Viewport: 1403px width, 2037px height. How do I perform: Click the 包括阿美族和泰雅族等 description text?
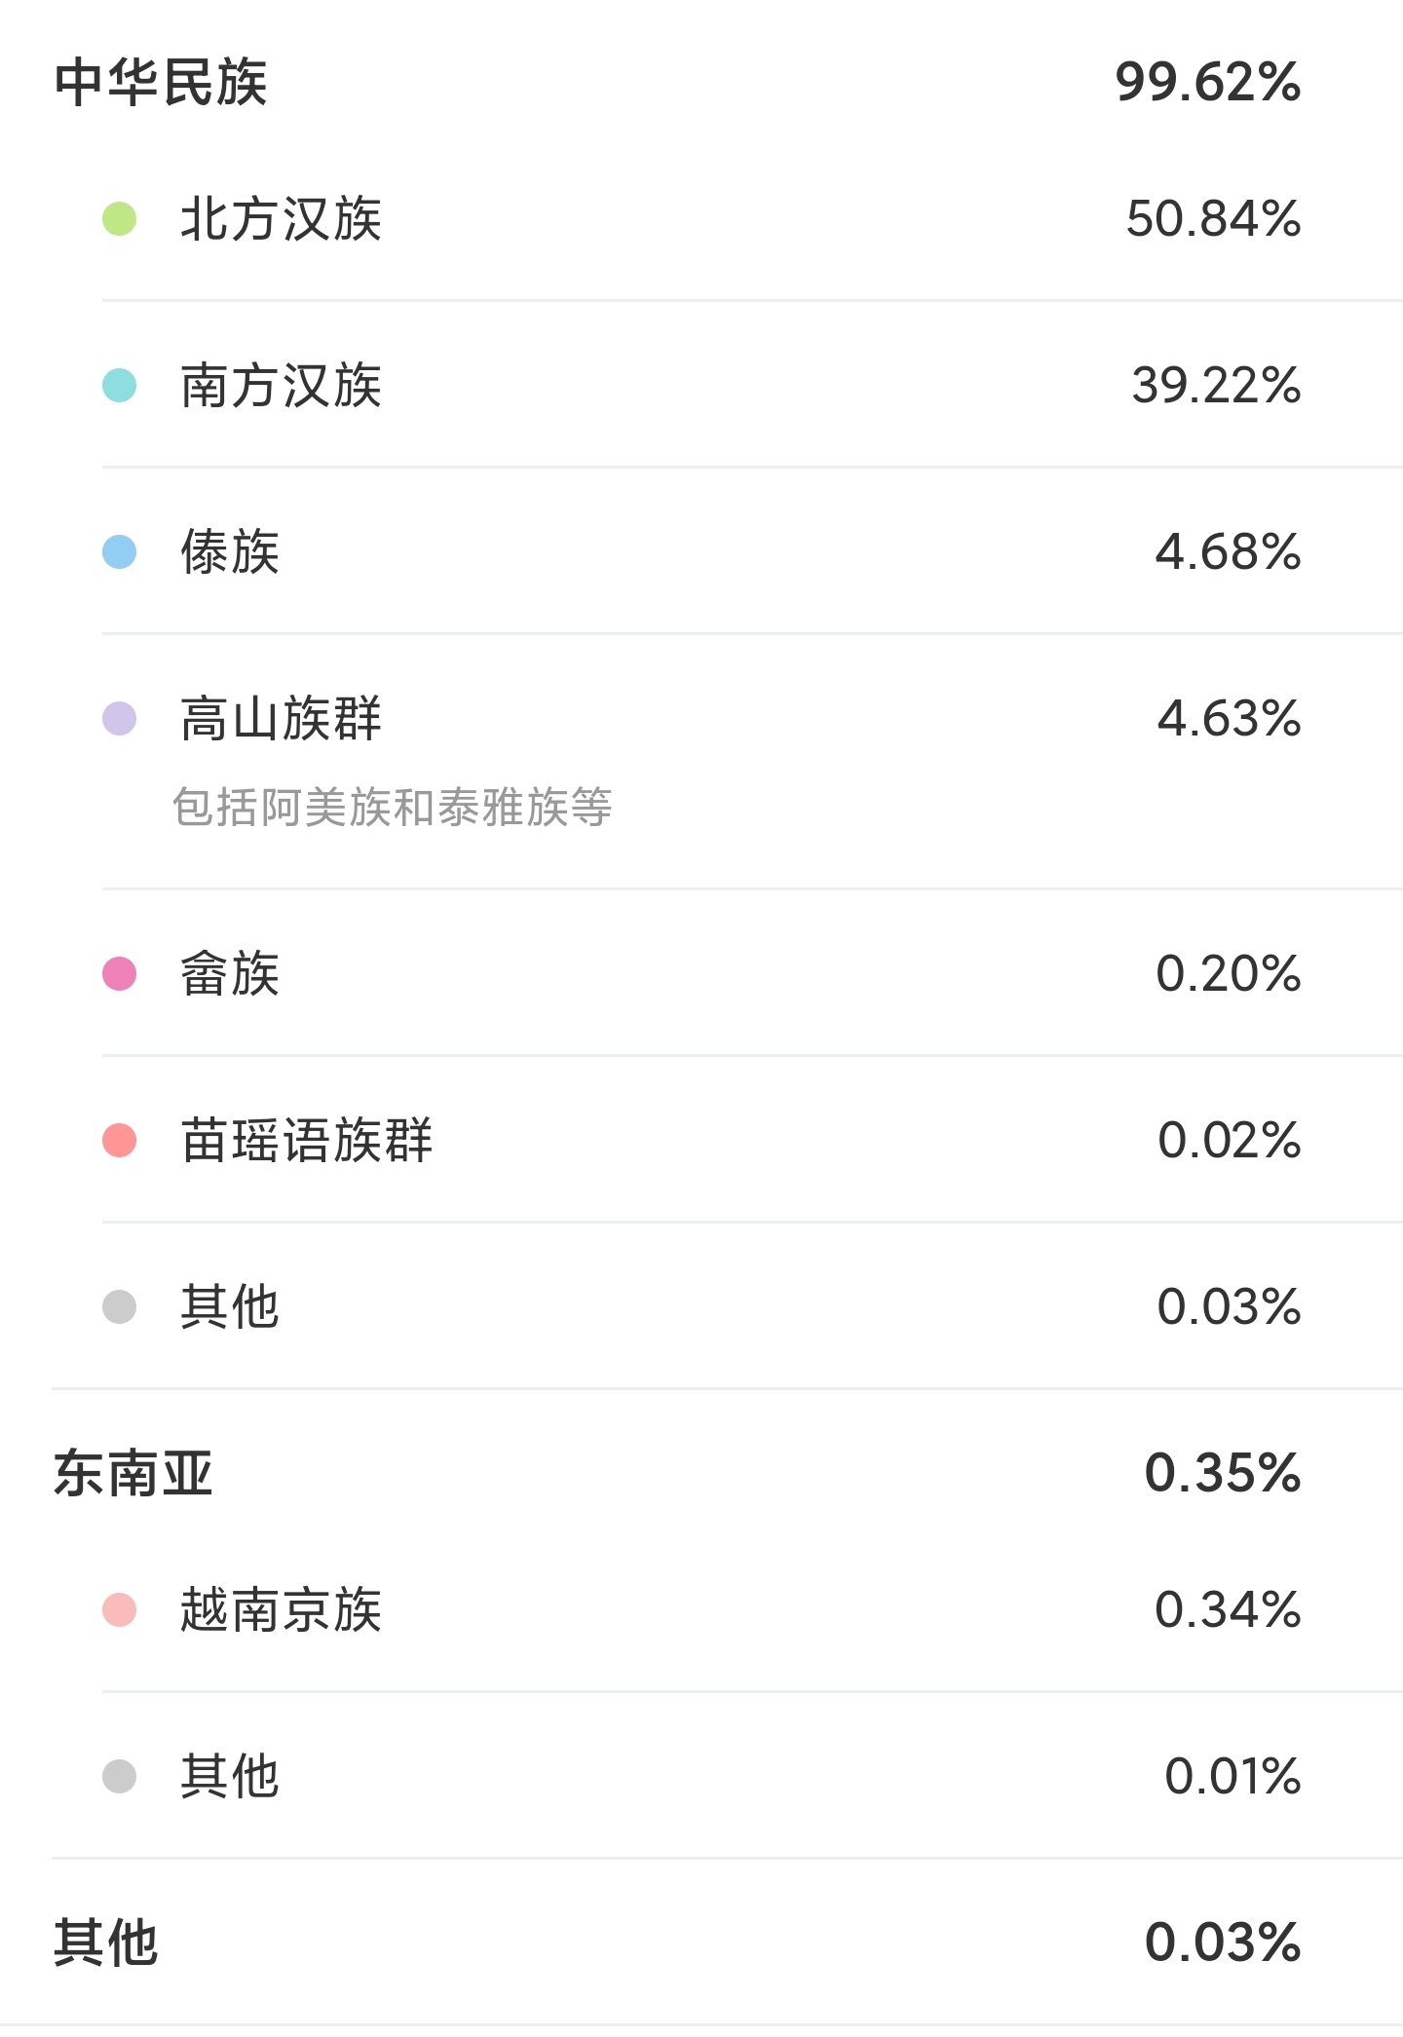tap(392, 808)
